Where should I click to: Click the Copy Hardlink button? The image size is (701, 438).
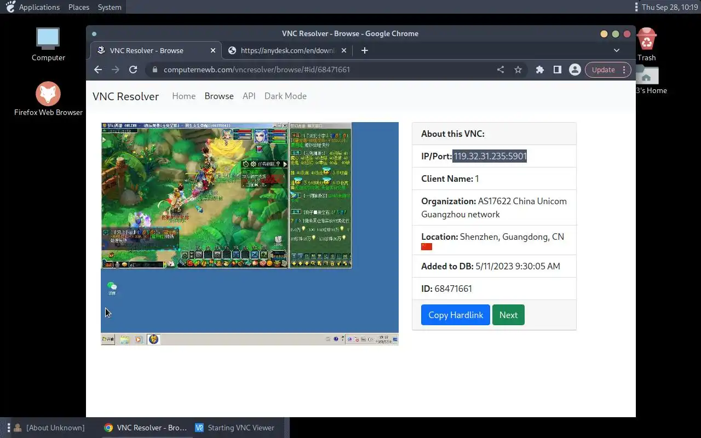pos(456,315)
